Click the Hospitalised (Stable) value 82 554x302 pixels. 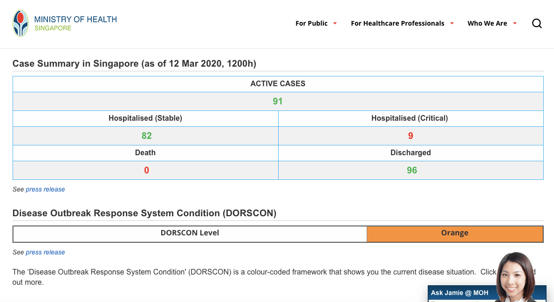[x=146, y=136]
